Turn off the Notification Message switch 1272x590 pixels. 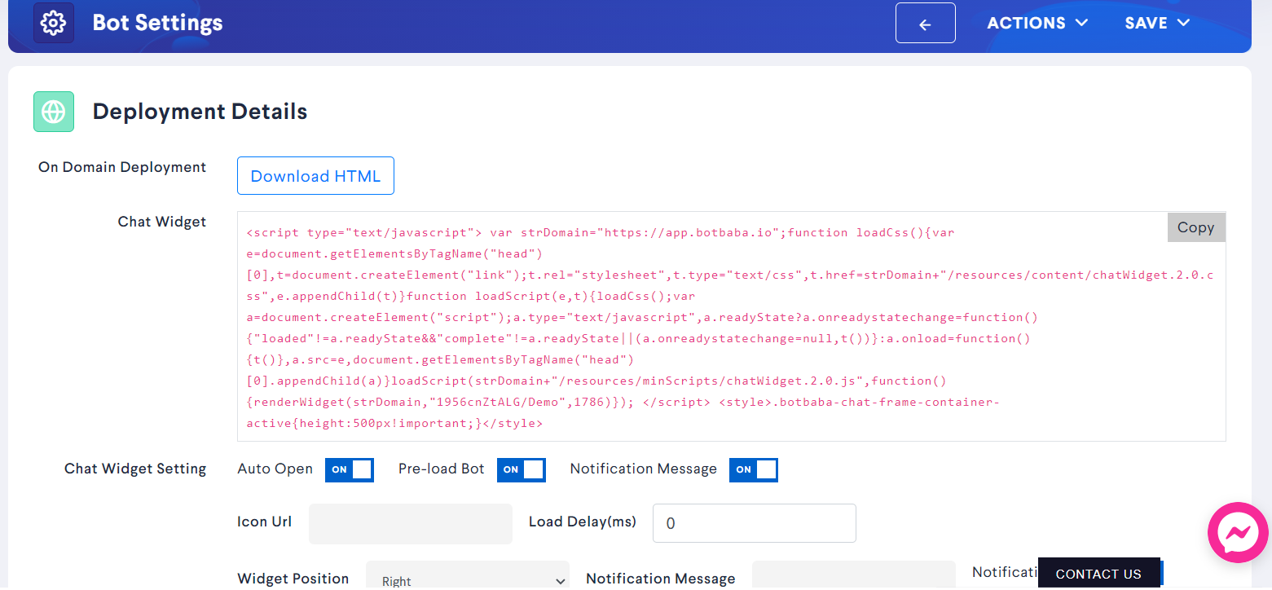[x=754, y=469]
